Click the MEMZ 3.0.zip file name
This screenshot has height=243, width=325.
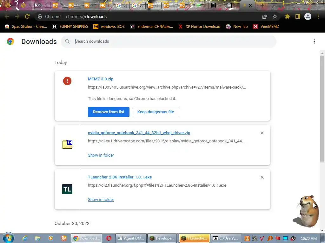pyautogui.click(x=101, y=79)
